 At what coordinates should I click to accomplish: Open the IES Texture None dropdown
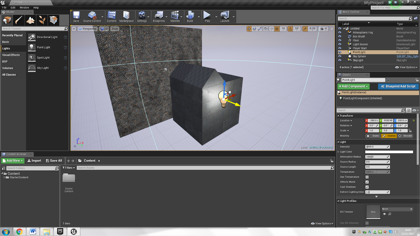pyautogui.click(x=397, y=209)
